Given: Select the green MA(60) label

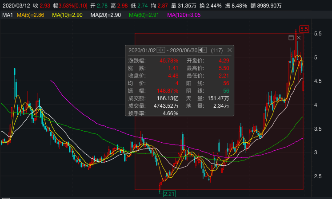Looking at the screenshot, I should 144,16.
